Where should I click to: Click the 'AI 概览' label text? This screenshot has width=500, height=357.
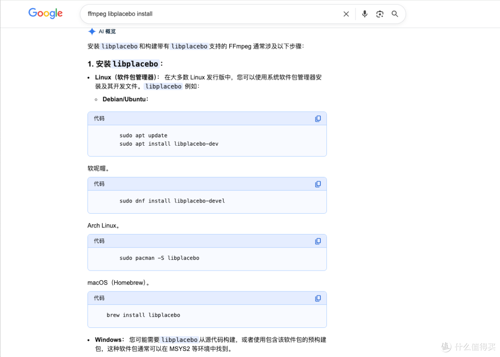pos(107,31)
